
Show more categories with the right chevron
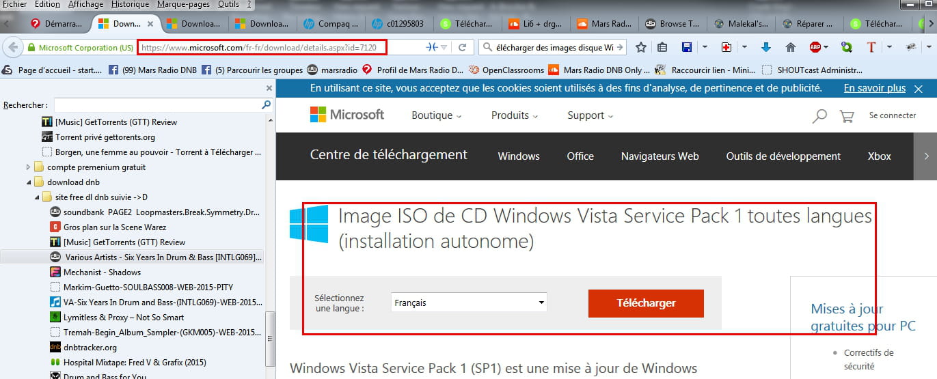click(x=926, y=156)
